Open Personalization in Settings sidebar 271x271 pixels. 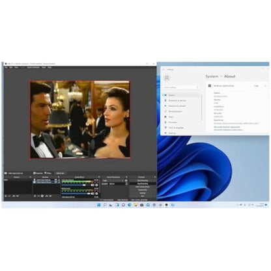(x=181, y=111)
